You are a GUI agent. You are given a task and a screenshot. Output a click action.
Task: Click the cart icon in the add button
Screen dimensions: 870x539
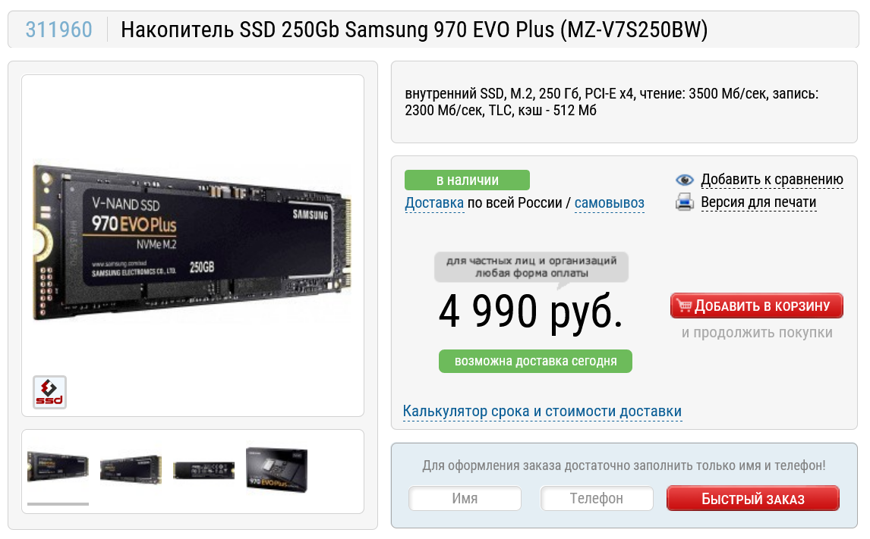click(x=684, y=306)
